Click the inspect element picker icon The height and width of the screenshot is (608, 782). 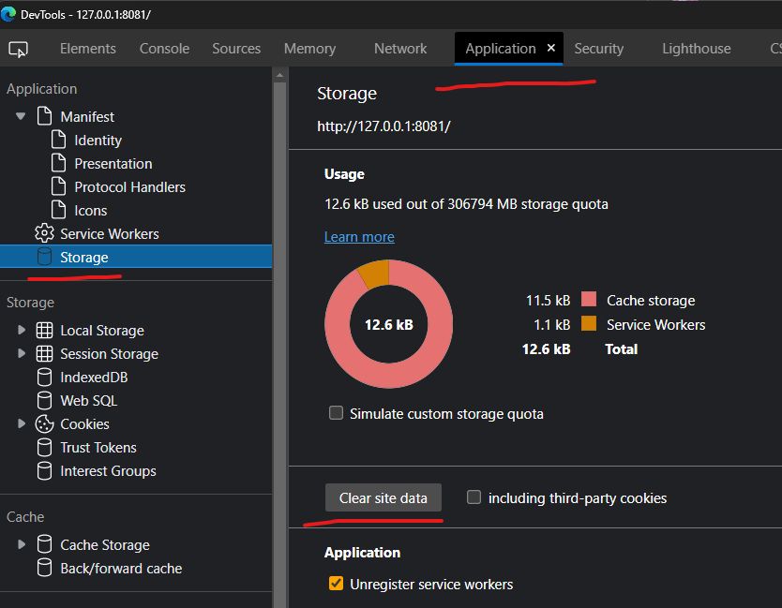(19, 50)
